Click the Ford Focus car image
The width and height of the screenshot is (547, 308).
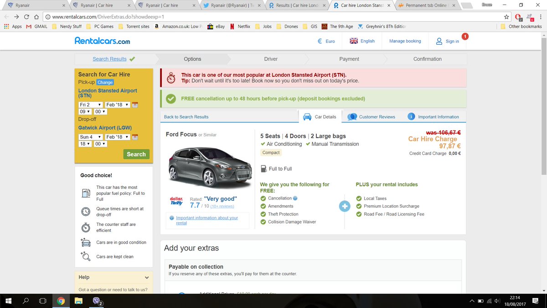click(x=210, y=167)
